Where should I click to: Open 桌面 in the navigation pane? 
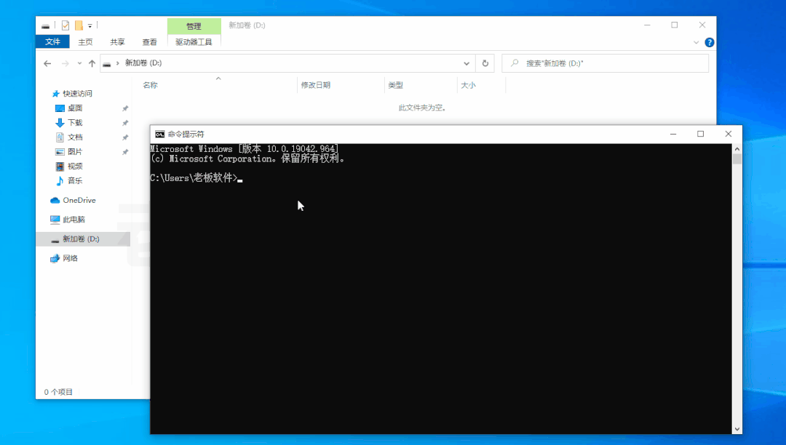click(75, 108)
